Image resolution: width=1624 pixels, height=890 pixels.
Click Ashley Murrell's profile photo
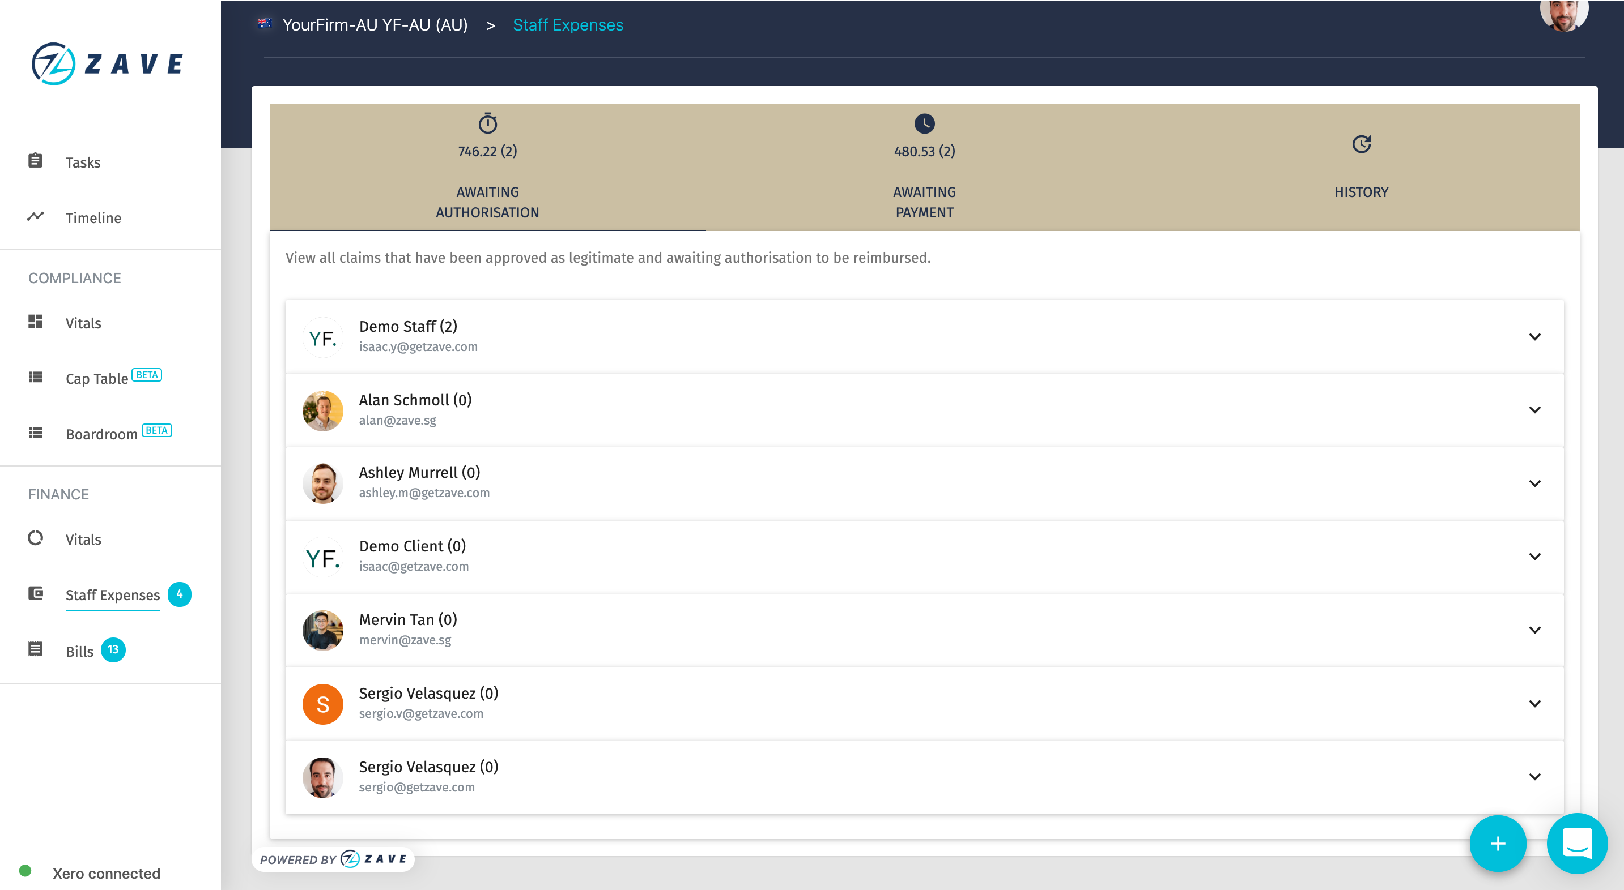point(323,483)
